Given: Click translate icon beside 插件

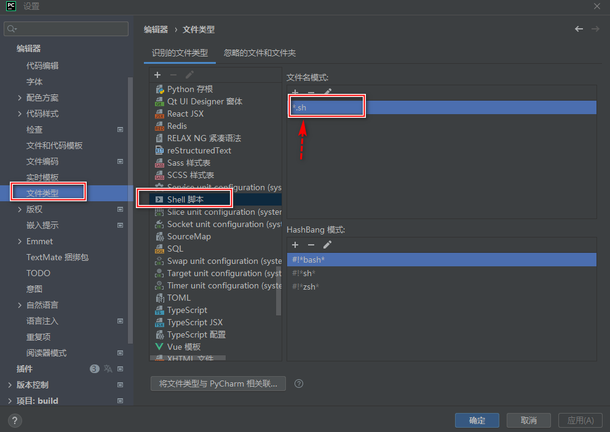Looking at the screenshot, I should click(108, 369).
